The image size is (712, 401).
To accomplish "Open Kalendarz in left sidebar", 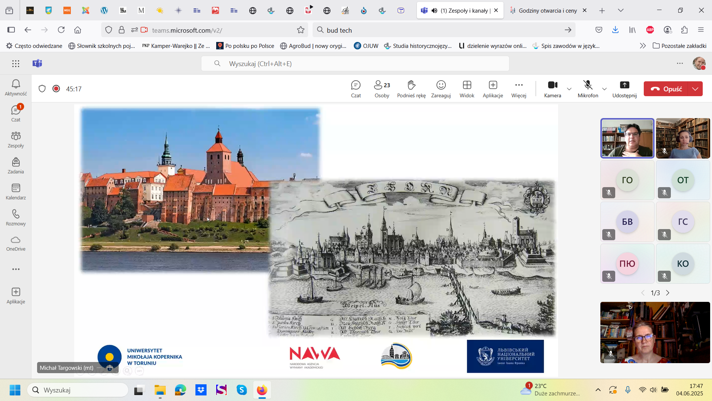I will click(x=16, y=192).
